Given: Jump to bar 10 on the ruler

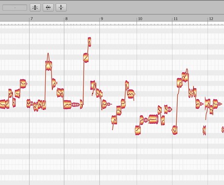Looking at the screenshot, I should (x=140, y=18).
